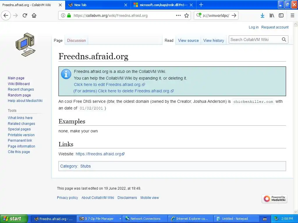This screenshot has height=223, width=298.
Task: Click the Powered by MediaWiki badge
Action: click(274, 199)
